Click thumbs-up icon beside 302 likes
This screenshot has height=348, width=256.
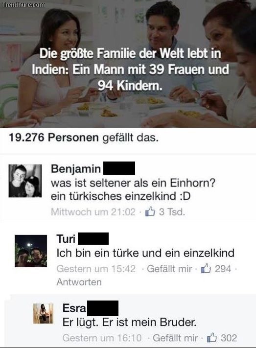click(212, 338)
